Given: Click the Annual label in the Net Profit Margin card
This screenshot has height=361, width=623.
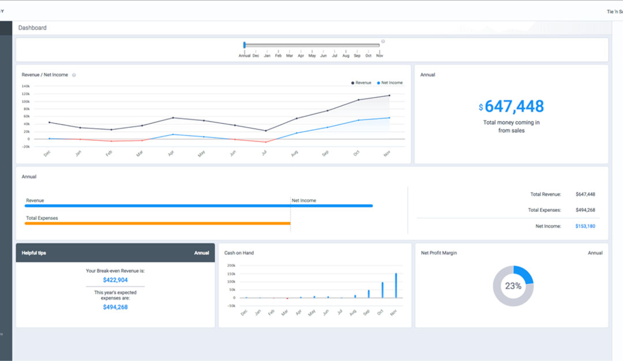Looking at the screenshot, I should point(595,253).
